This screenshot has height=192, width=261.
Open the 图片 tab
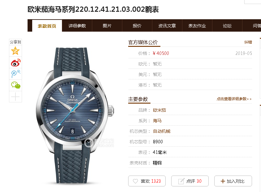107,26
